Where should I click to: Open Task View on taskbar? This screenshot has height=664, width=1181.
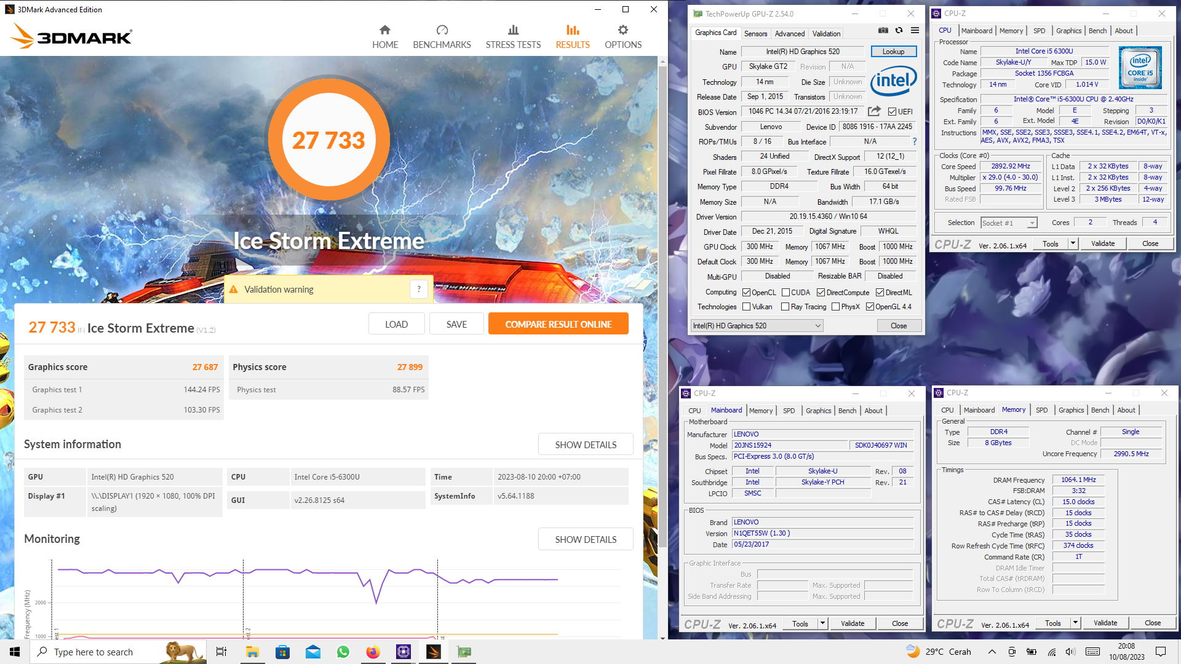(x=221, y=652)
